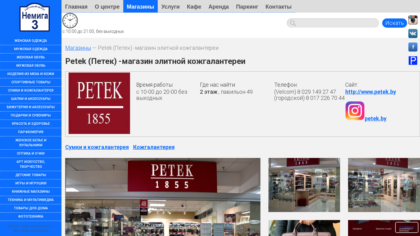The image size is (420, 236).
Task: Go to the Контакты menu item
Action: pos(279,6)
